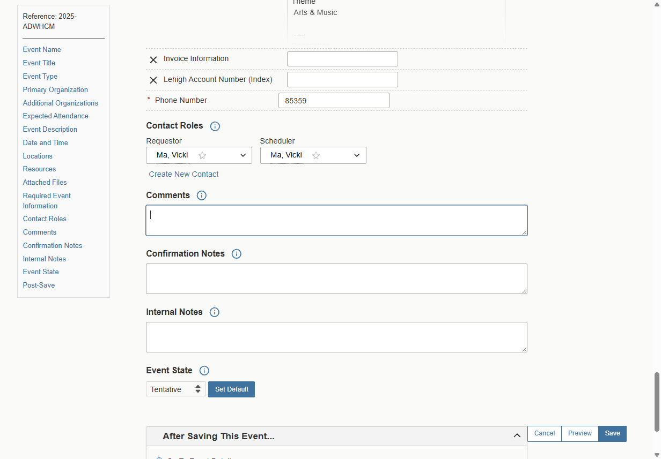
Task: Open the Contact Roles info icon
Action: coord(215,126)
